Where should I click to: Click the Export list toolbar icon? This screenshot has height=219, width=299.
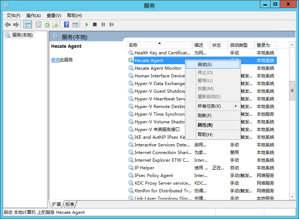coord(55,24)
